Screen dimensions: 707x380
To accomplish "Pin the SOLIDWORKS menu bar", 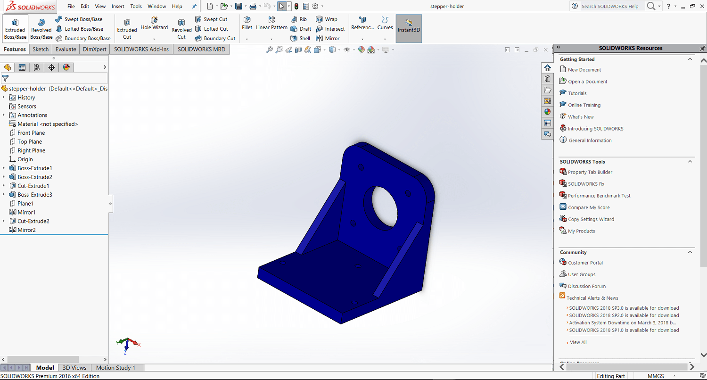I will (x=194, y=7).
